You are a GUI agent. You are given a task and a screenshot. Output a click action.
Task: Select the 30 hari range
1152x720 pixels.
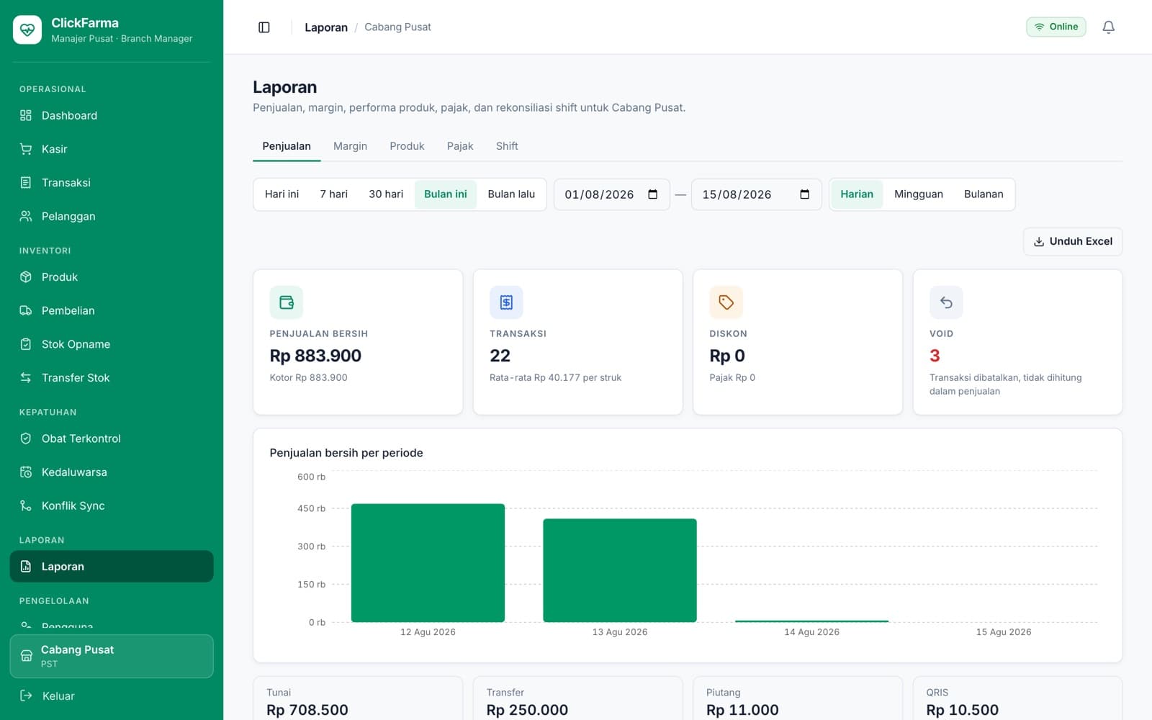click(386, 194)
